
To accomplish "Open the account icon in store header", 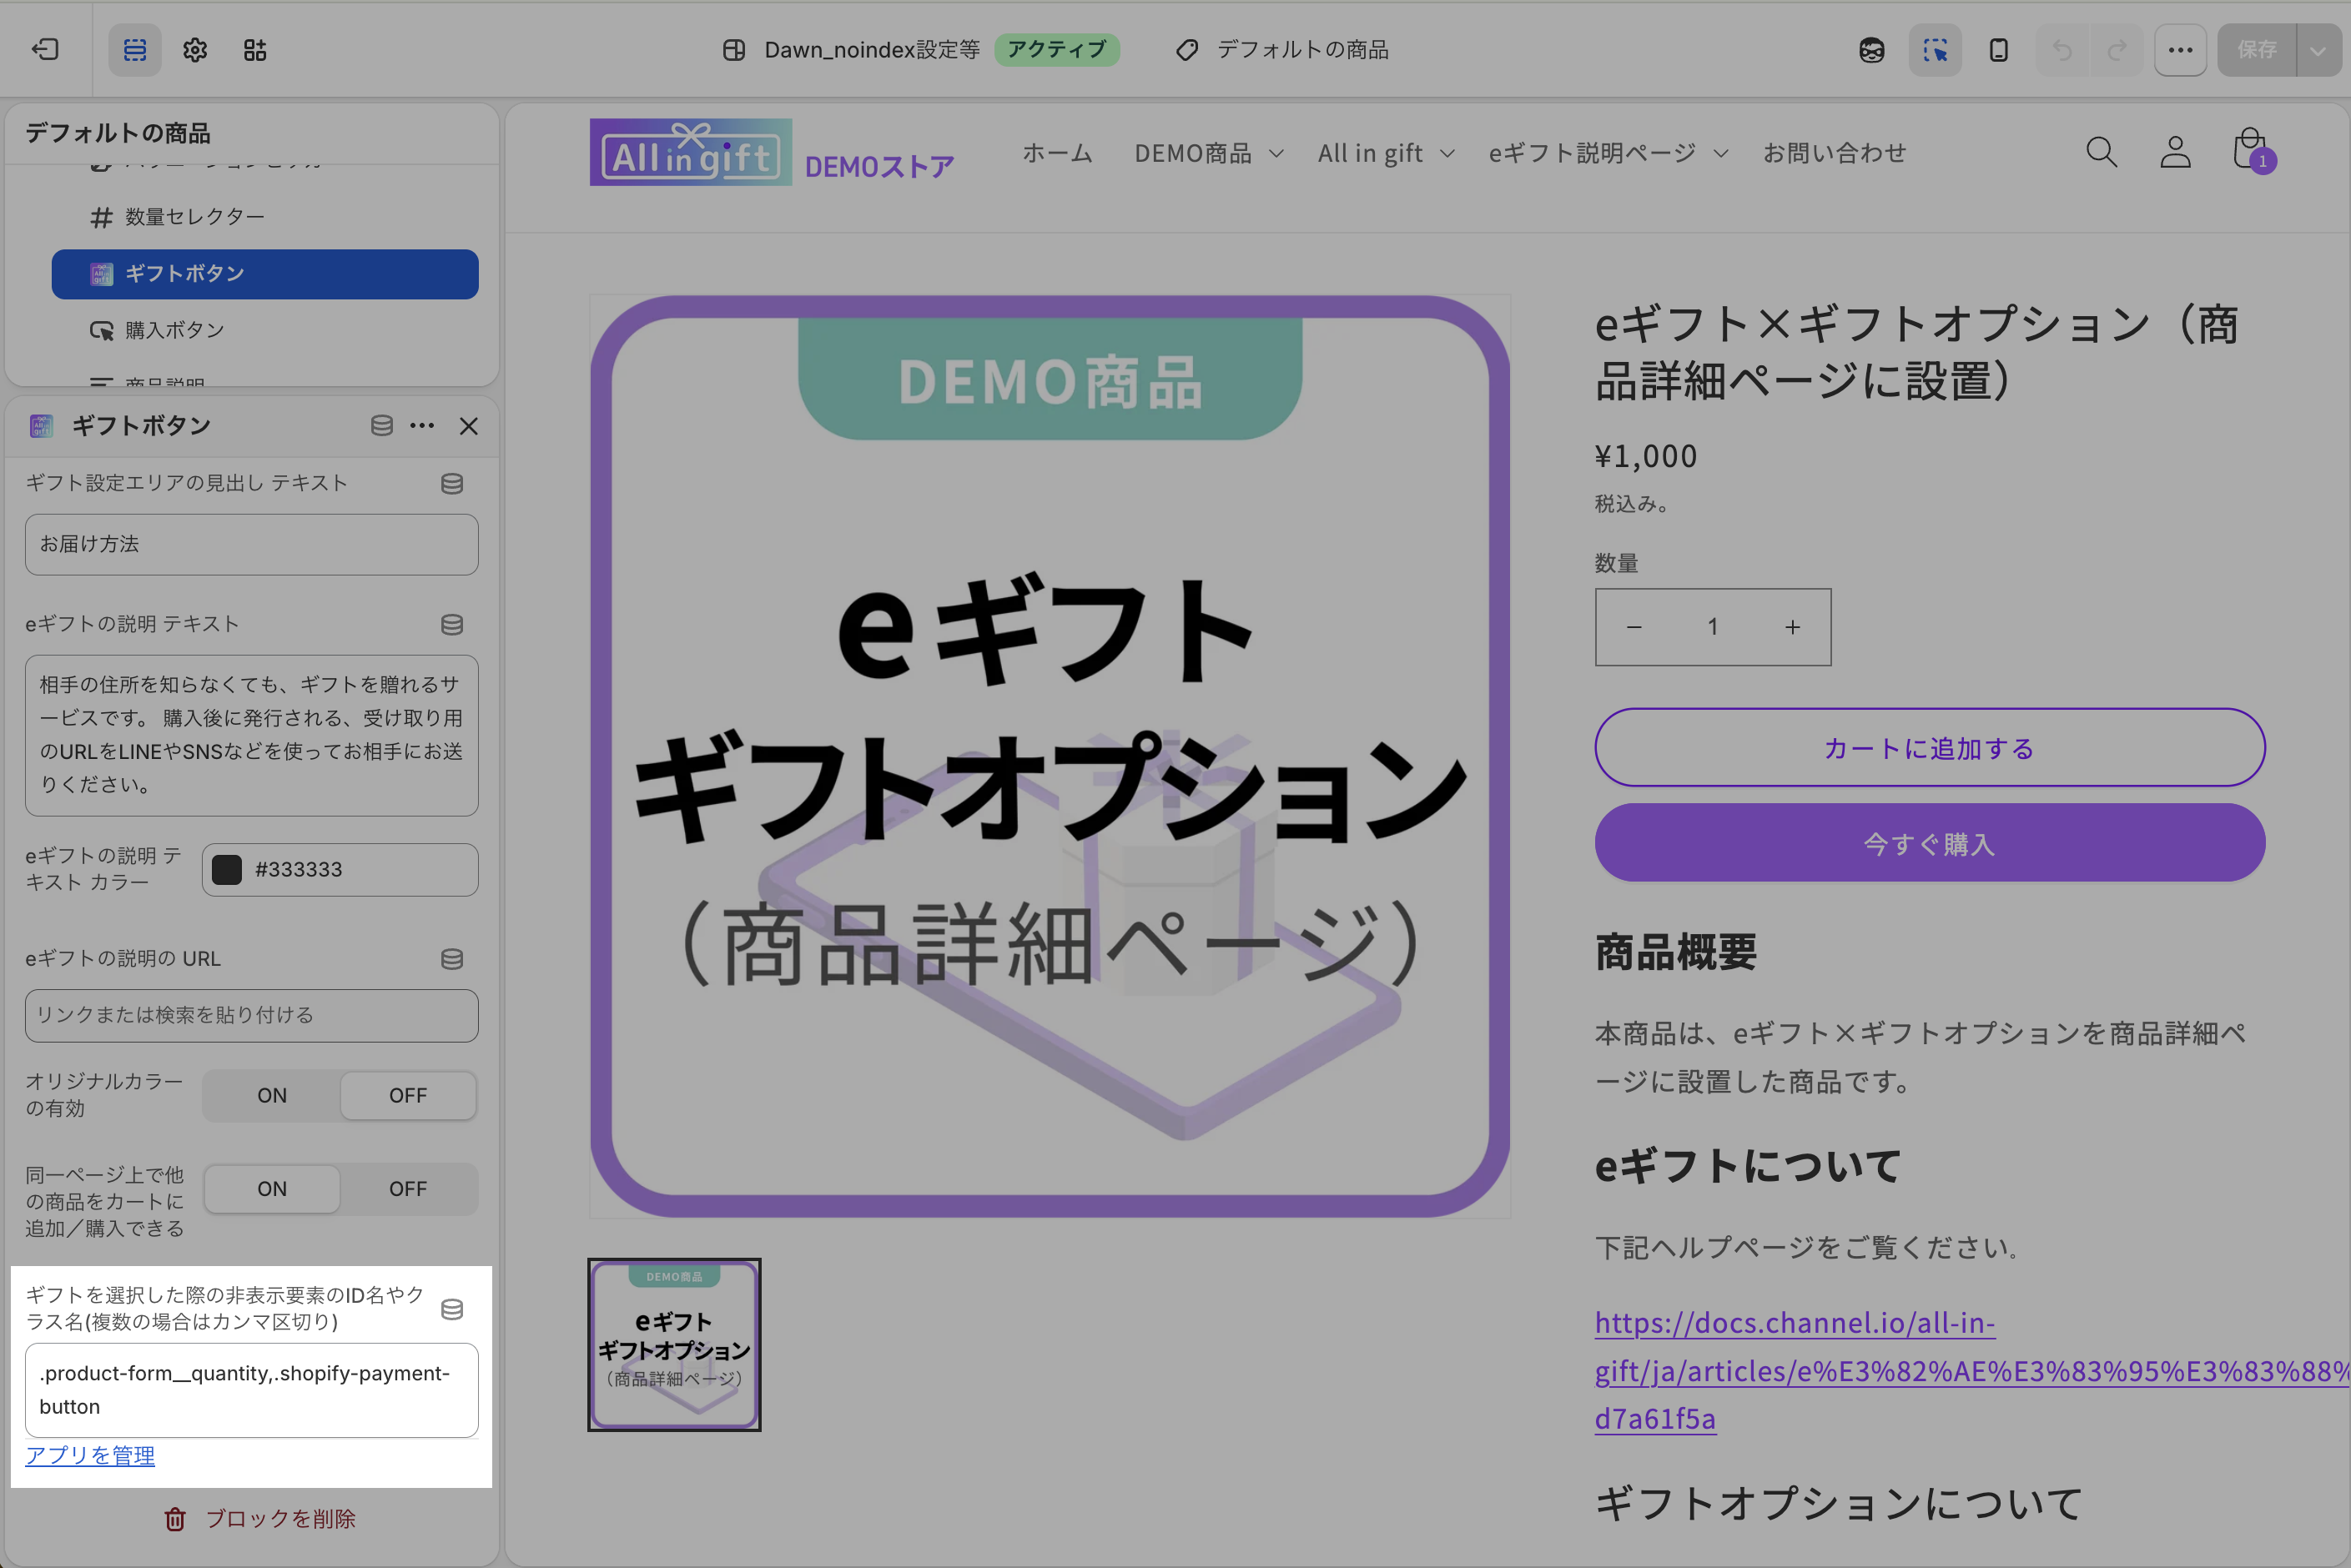I will pos(2175,152).
